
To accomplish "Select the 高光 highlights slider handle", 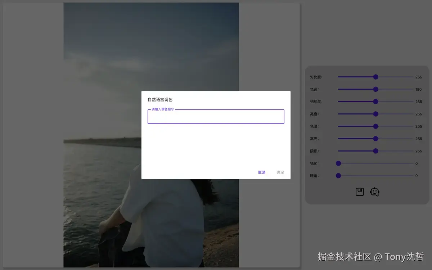I will 375,139.
